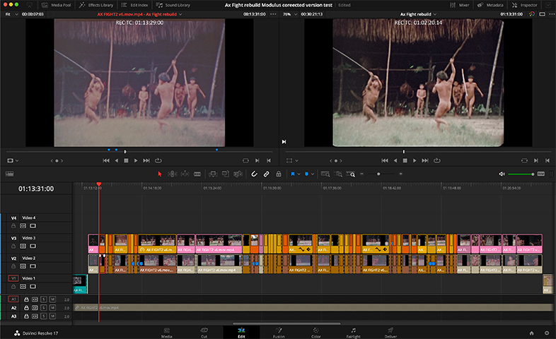Switch to the Media page tab
The image size is (556, 339).
[167, 333]
